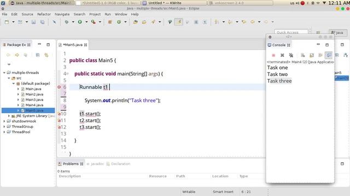The image size is (350, 196).
Task: Click error marker on line 6
Action: 59,87
